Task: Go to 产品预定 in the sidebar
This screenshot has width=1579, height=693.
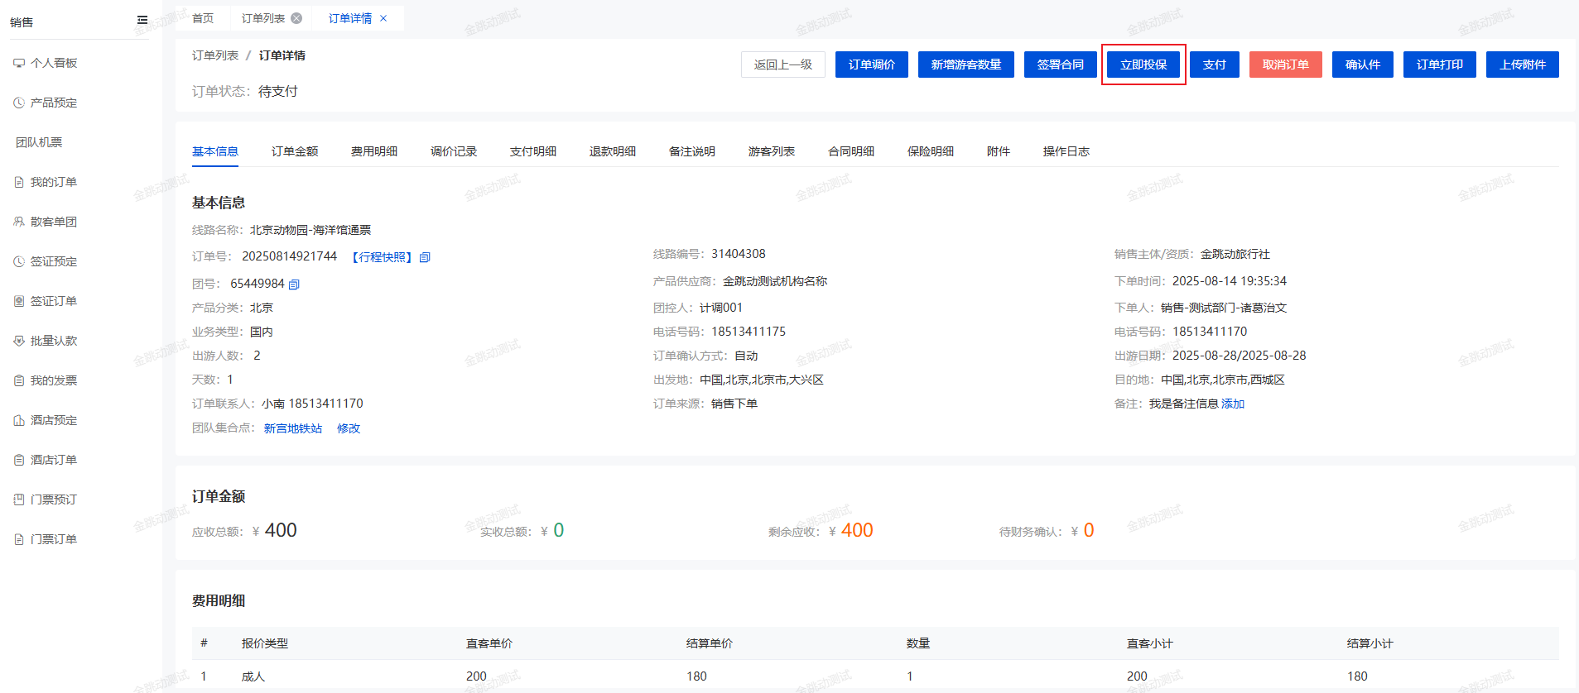Action: pyautogui.click(x=54, y=103)
